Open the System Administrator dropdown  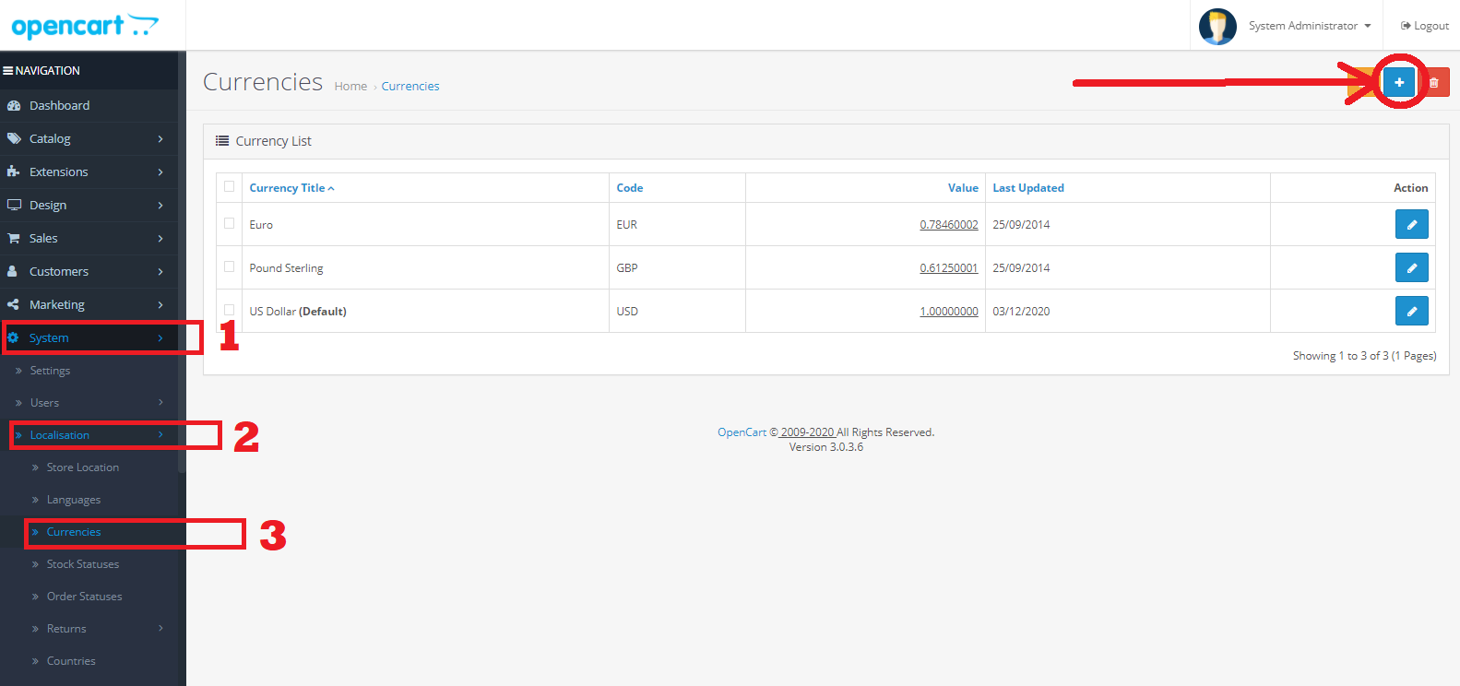[x=1310, y=26]
